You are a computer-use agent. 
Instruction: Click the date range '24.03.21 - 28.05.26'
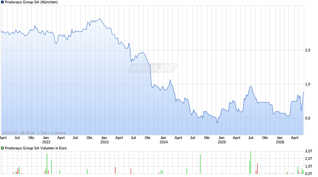[19, 133]
